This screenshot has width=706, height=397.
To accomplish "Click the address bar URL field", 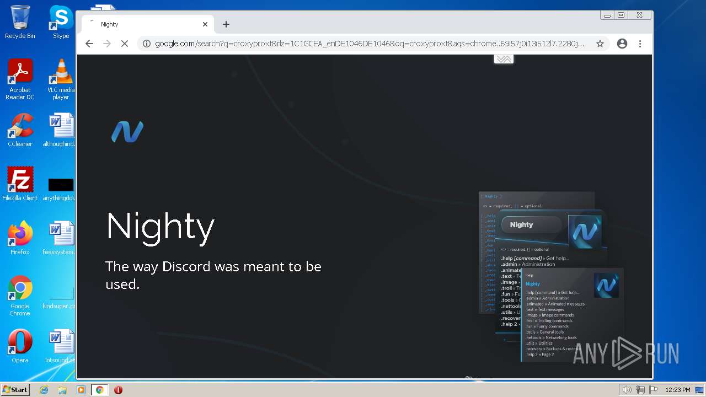I will click(x=370, y=44).
